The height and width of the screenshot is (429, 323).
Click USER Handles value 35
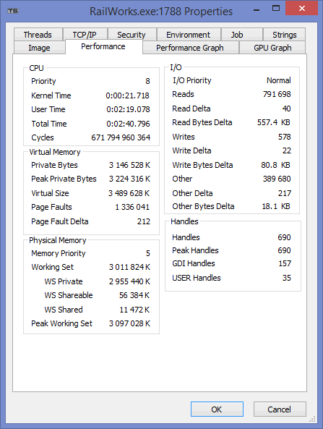tap(287, 278)
